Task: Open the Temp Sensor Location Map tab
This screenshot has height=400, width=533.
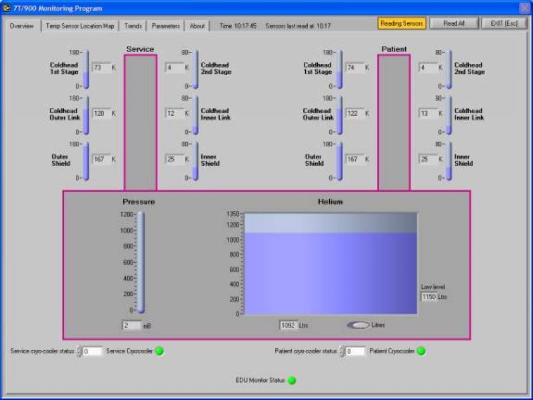Action: 80,26
